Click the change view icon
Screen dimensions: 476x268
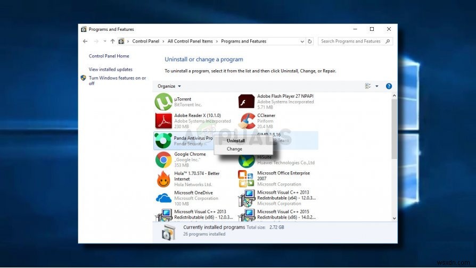coord(367,86)
